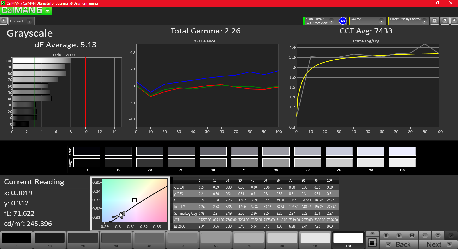Click the 'CCT Avg: 7433' readout
Image resolution: width=458 pixels, height=249 pixels.
point(366,31)
